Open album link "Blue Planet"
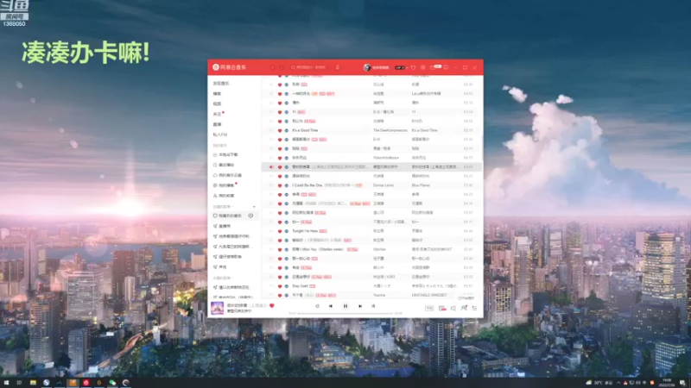691x388 pixels. (421, 185)
